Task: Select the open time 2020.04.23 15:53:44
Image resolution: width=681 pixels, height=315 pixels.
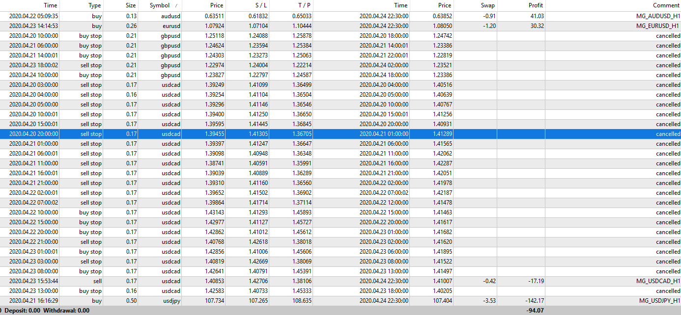Action: [33, 281]
